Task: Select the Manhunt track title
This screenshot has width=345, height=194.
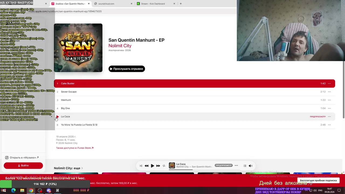Action: click(66, 100)
